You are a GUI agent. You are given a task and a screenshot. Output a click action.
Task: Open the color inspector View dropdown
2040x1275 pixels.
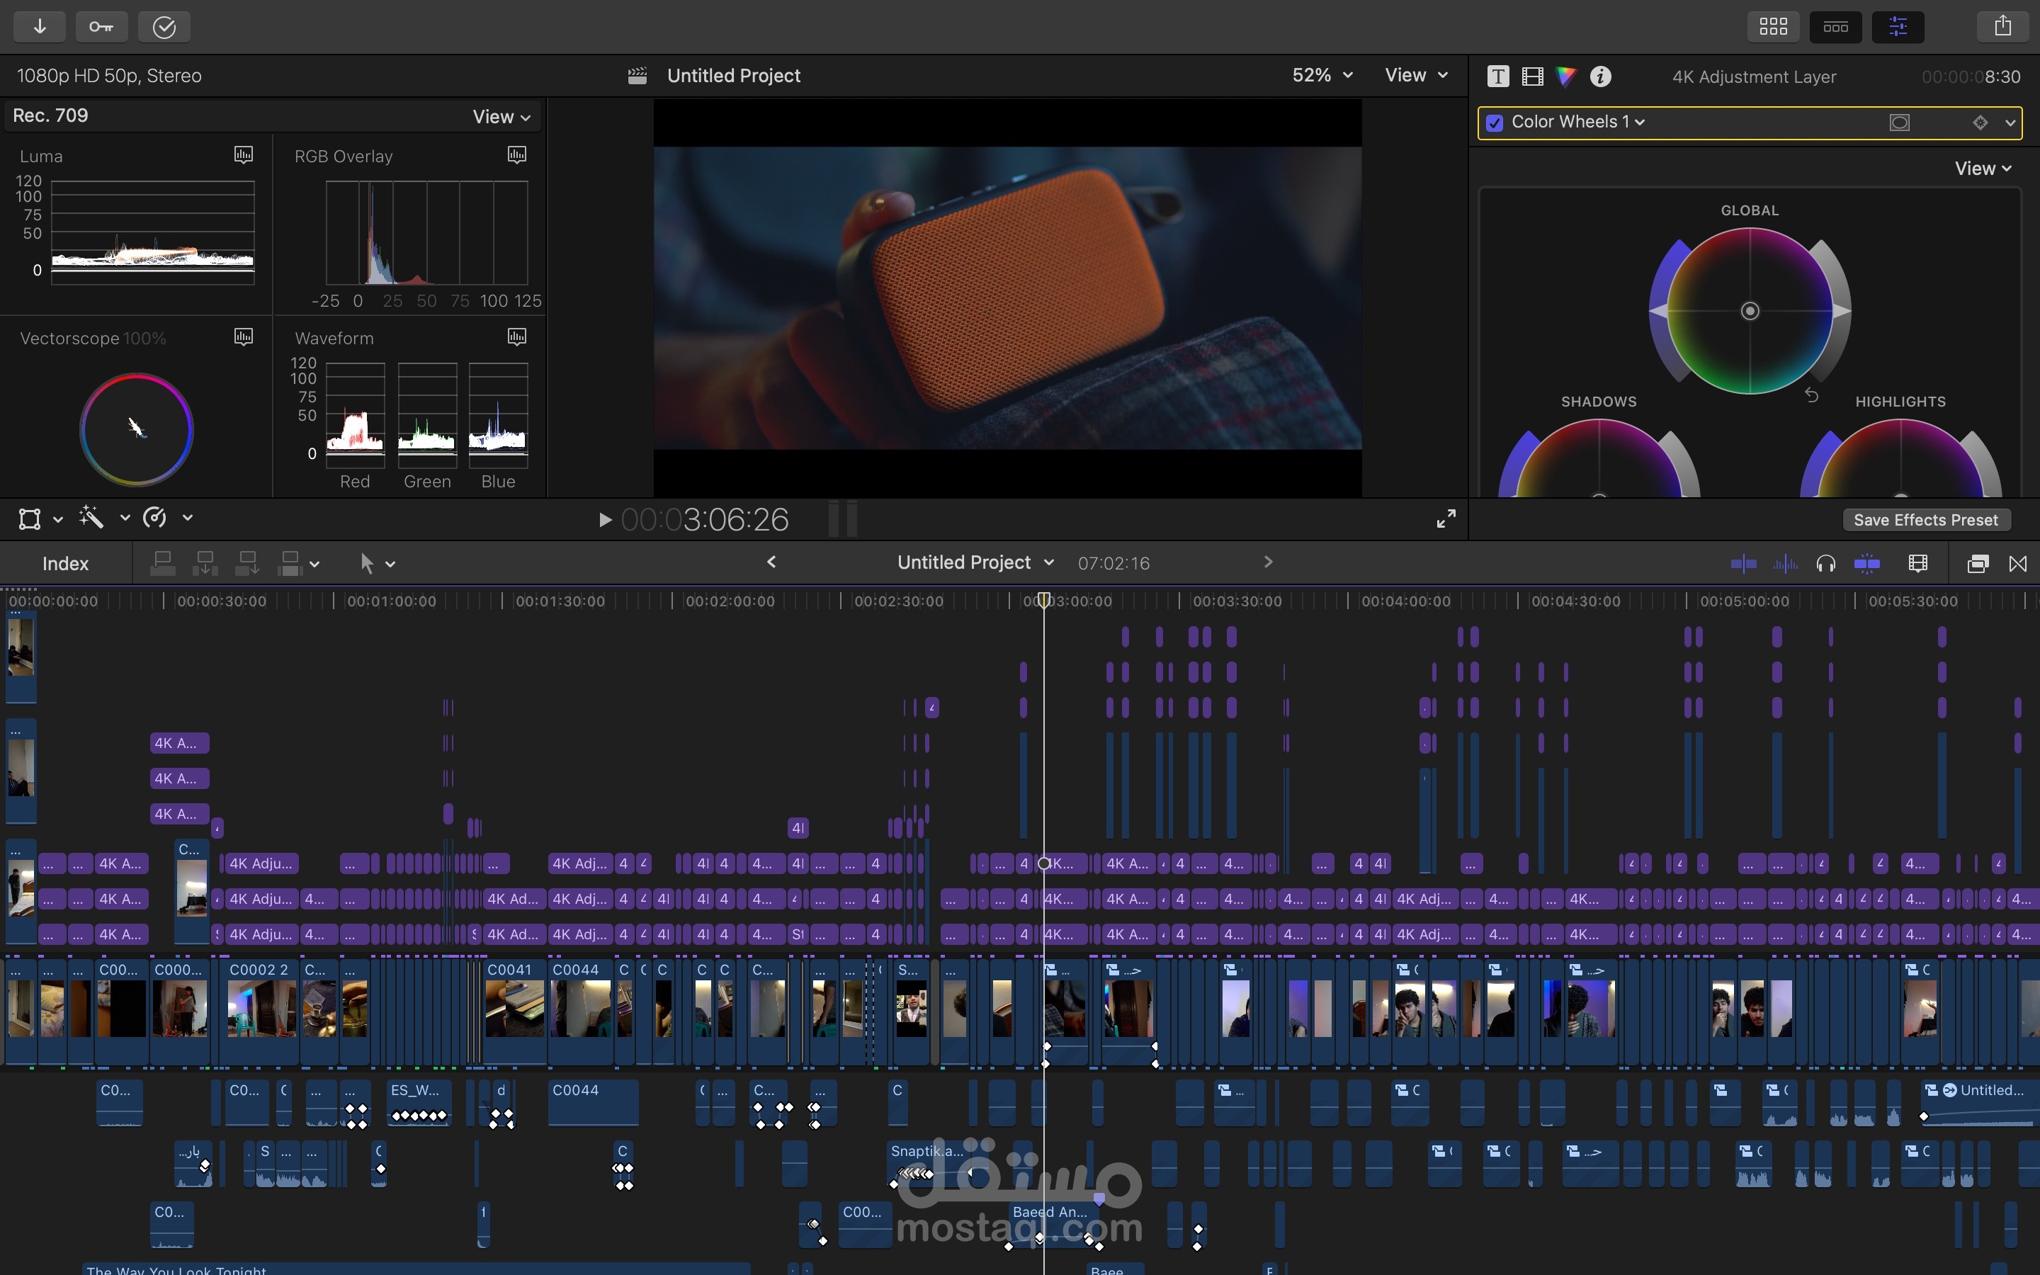tap(1983, 169)
